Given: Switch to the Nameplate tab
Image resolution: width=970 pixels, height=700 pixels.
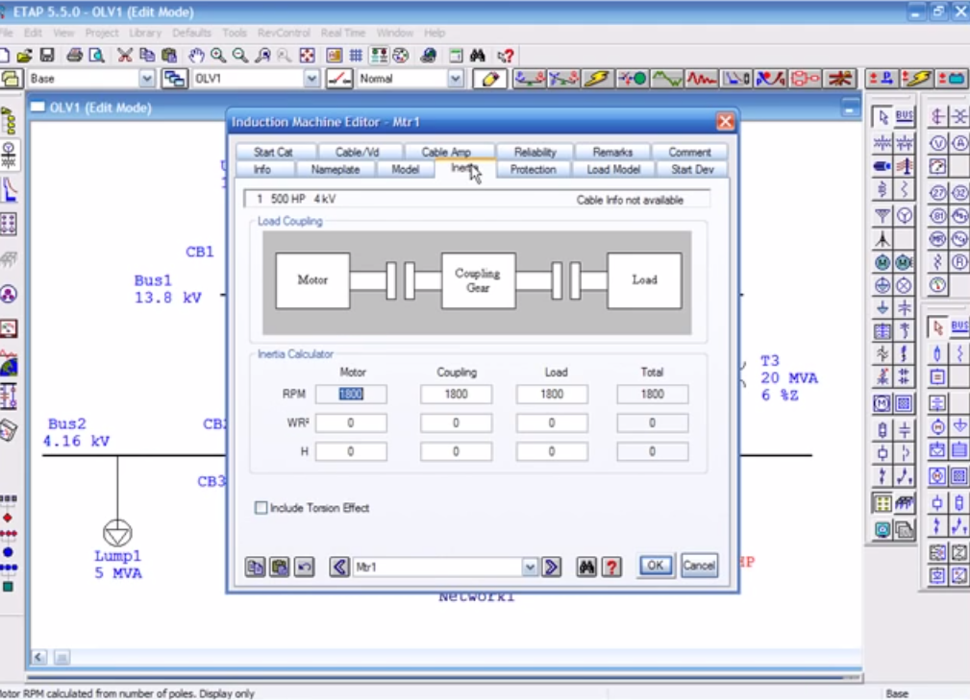Looking at the screenshot, I should (x=336, y=169).
